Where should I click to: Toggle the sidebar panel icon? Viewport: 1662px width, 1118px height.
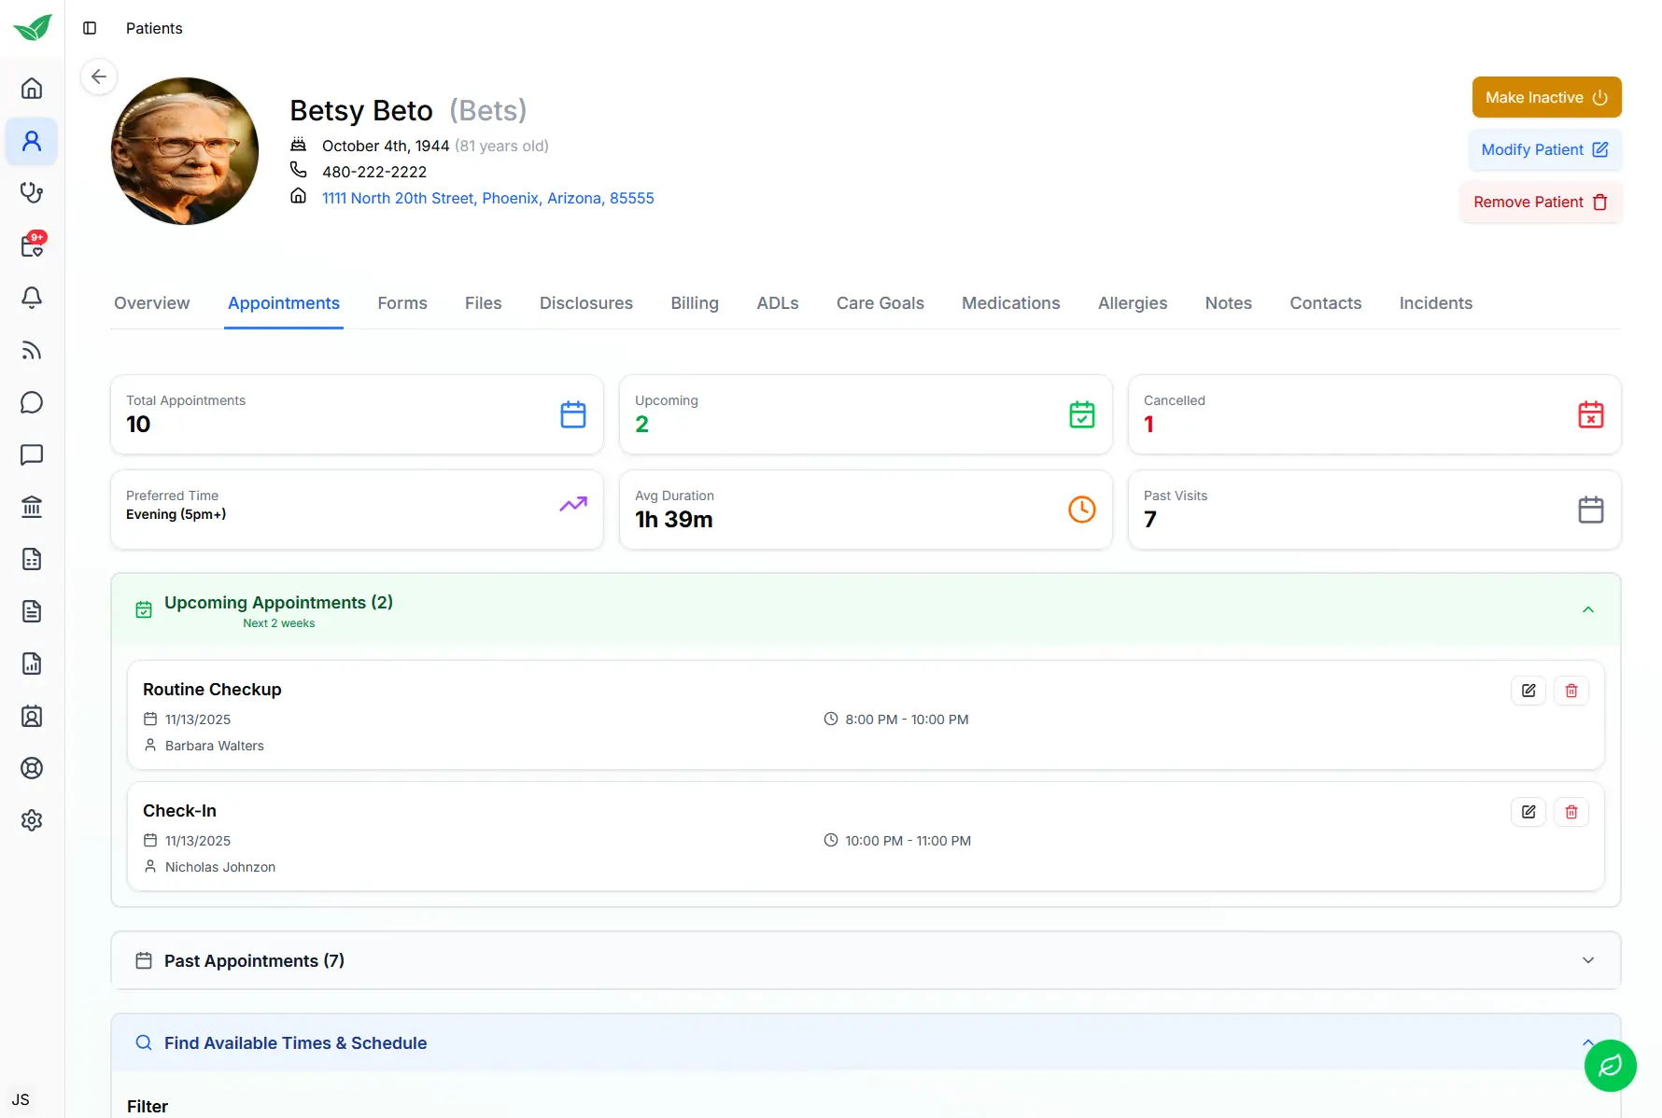coord(90,28)
